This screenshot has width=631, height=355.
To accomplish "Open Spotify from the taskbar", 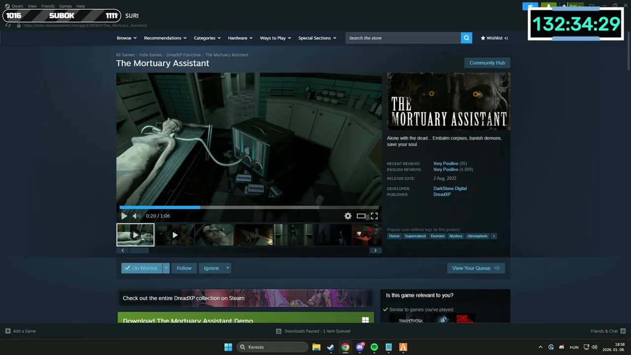I will pos(374,347).
